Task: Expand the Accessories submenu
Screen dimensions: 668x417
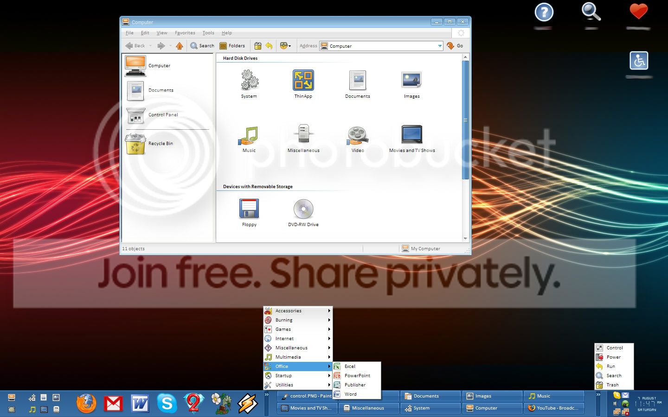Action: [x=298, y=311]
